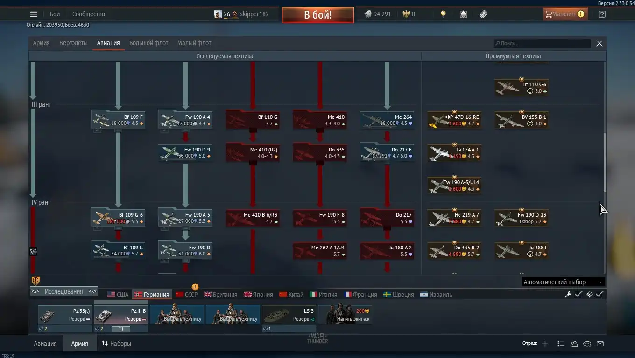The image size is (635, 358).
Task: Select the Япония nation tab
Action: [x=258, y=295]
